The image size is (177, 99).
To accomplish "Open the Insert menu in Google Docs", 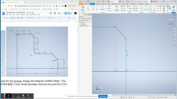I will click(18, 15).
